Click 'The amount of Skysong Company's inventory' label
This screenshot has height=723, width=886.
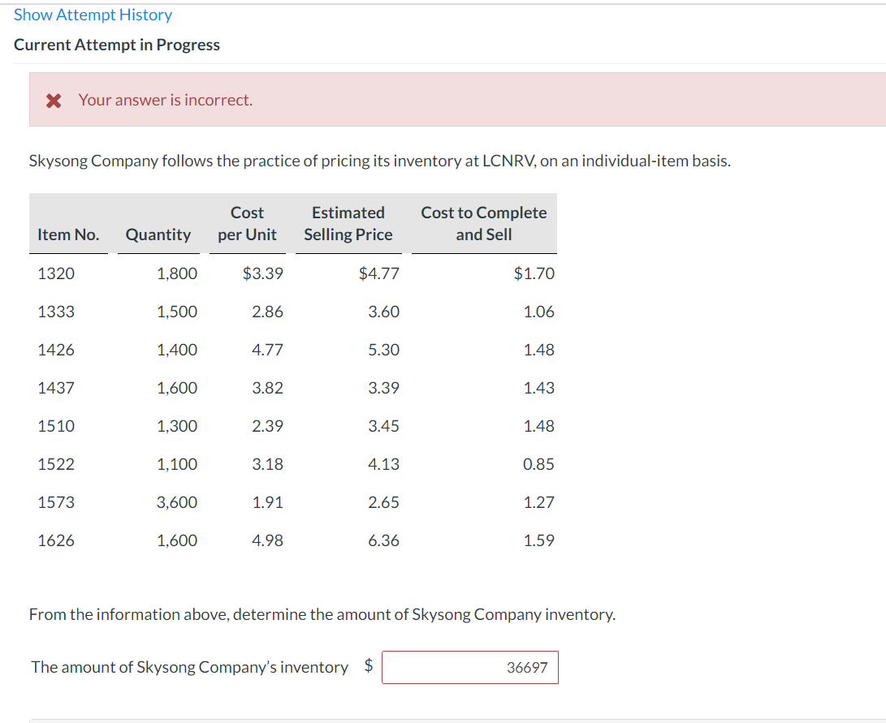click(x=189, y=667)
